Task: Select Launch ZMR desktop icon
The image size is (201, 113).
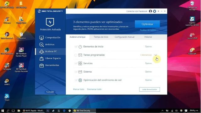Action: pyautogui.click(x=192, y=36)
